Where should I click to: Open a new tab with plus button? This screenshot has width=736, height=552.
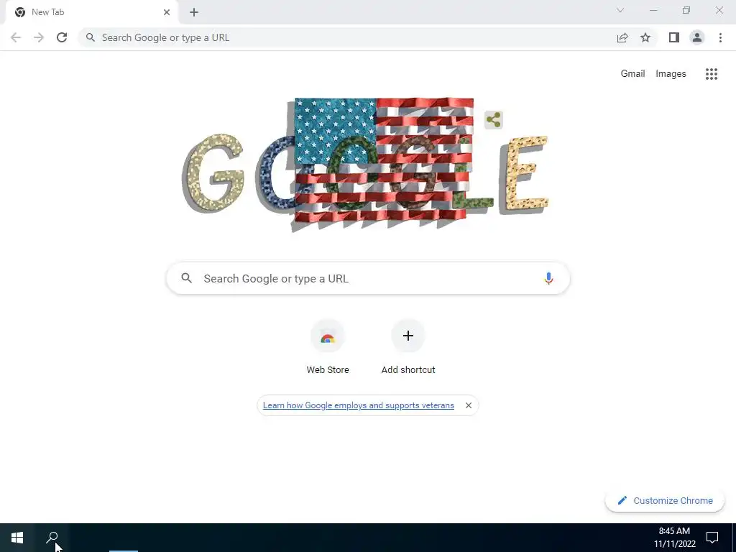194,12
